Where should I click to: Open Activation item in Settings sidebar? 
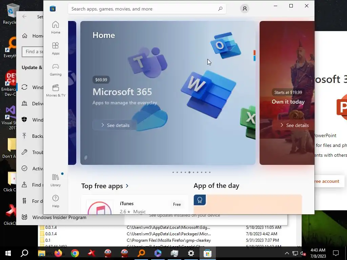pyautogui.click(x=30, y=169)
